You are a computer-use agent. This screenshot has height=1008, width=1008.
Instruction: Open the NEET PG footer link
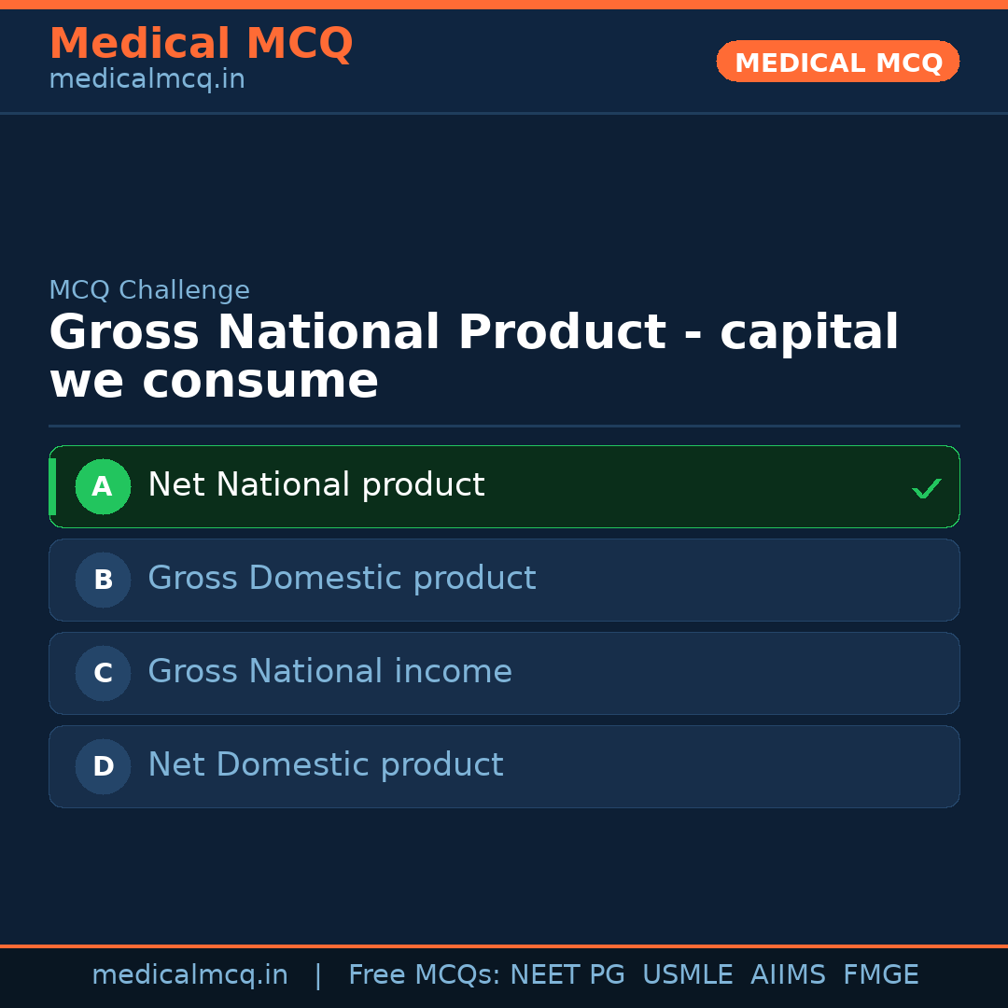click(567, 973)
